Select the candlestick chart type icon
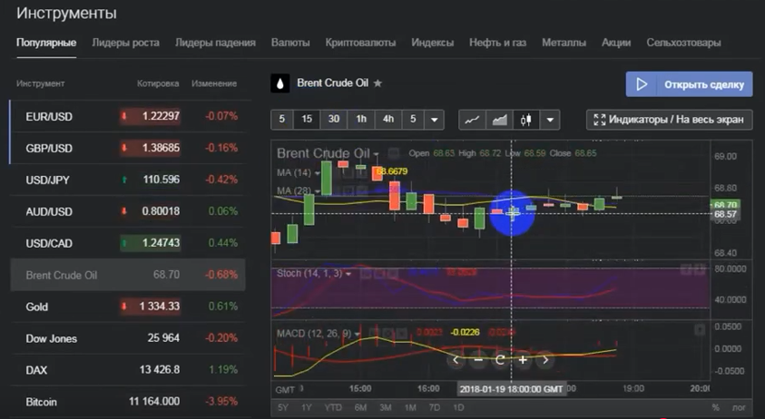This screenshot has width=765, height=419. pyautogui.click(x=525, y=120)
